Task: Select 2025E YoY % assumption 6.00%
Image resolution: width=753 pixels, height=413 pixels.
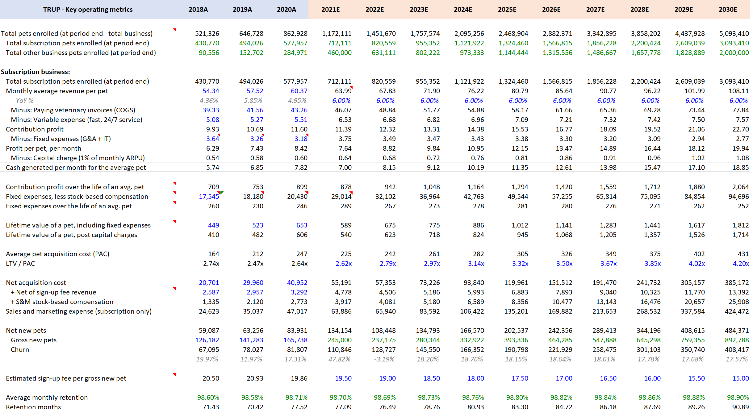Action: coord(518,100)
